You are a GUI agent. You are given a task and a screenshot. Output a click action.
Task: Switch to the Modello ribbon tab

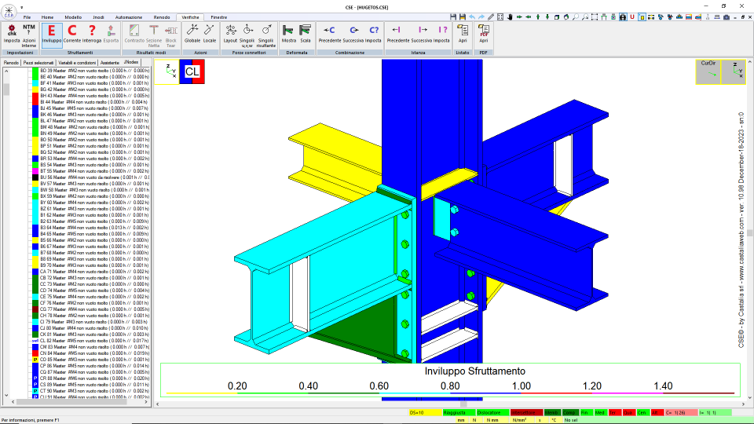[x=73, y=17]
